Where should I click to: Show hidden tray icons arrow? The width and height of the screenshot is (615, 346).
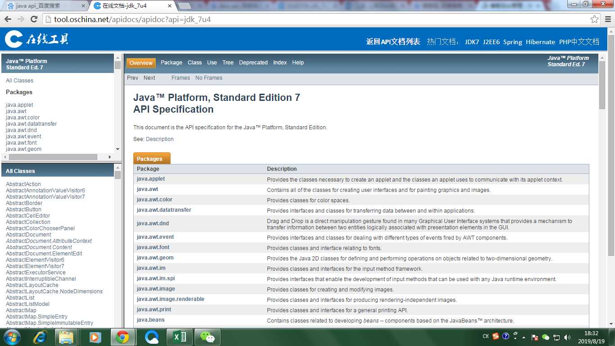pos(524,337)
